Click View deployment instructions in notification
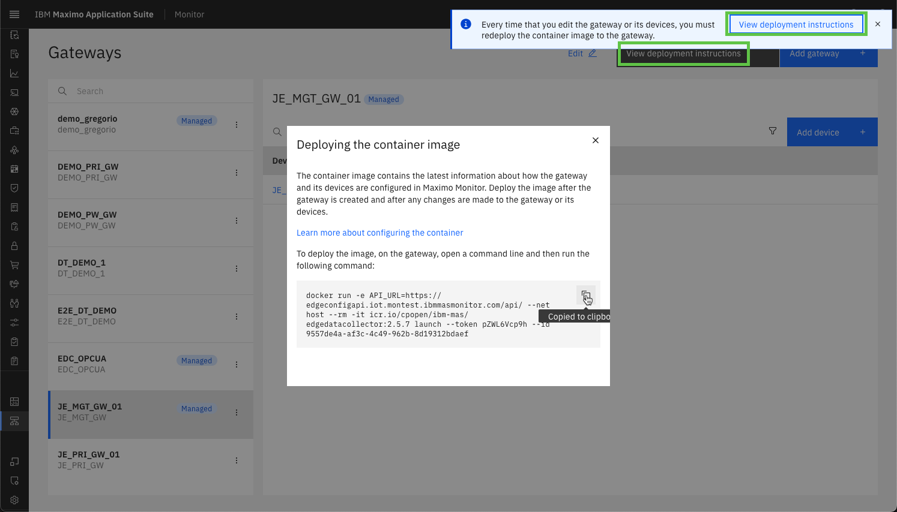This screenshot has height=512, width=897. pos(796,25)
